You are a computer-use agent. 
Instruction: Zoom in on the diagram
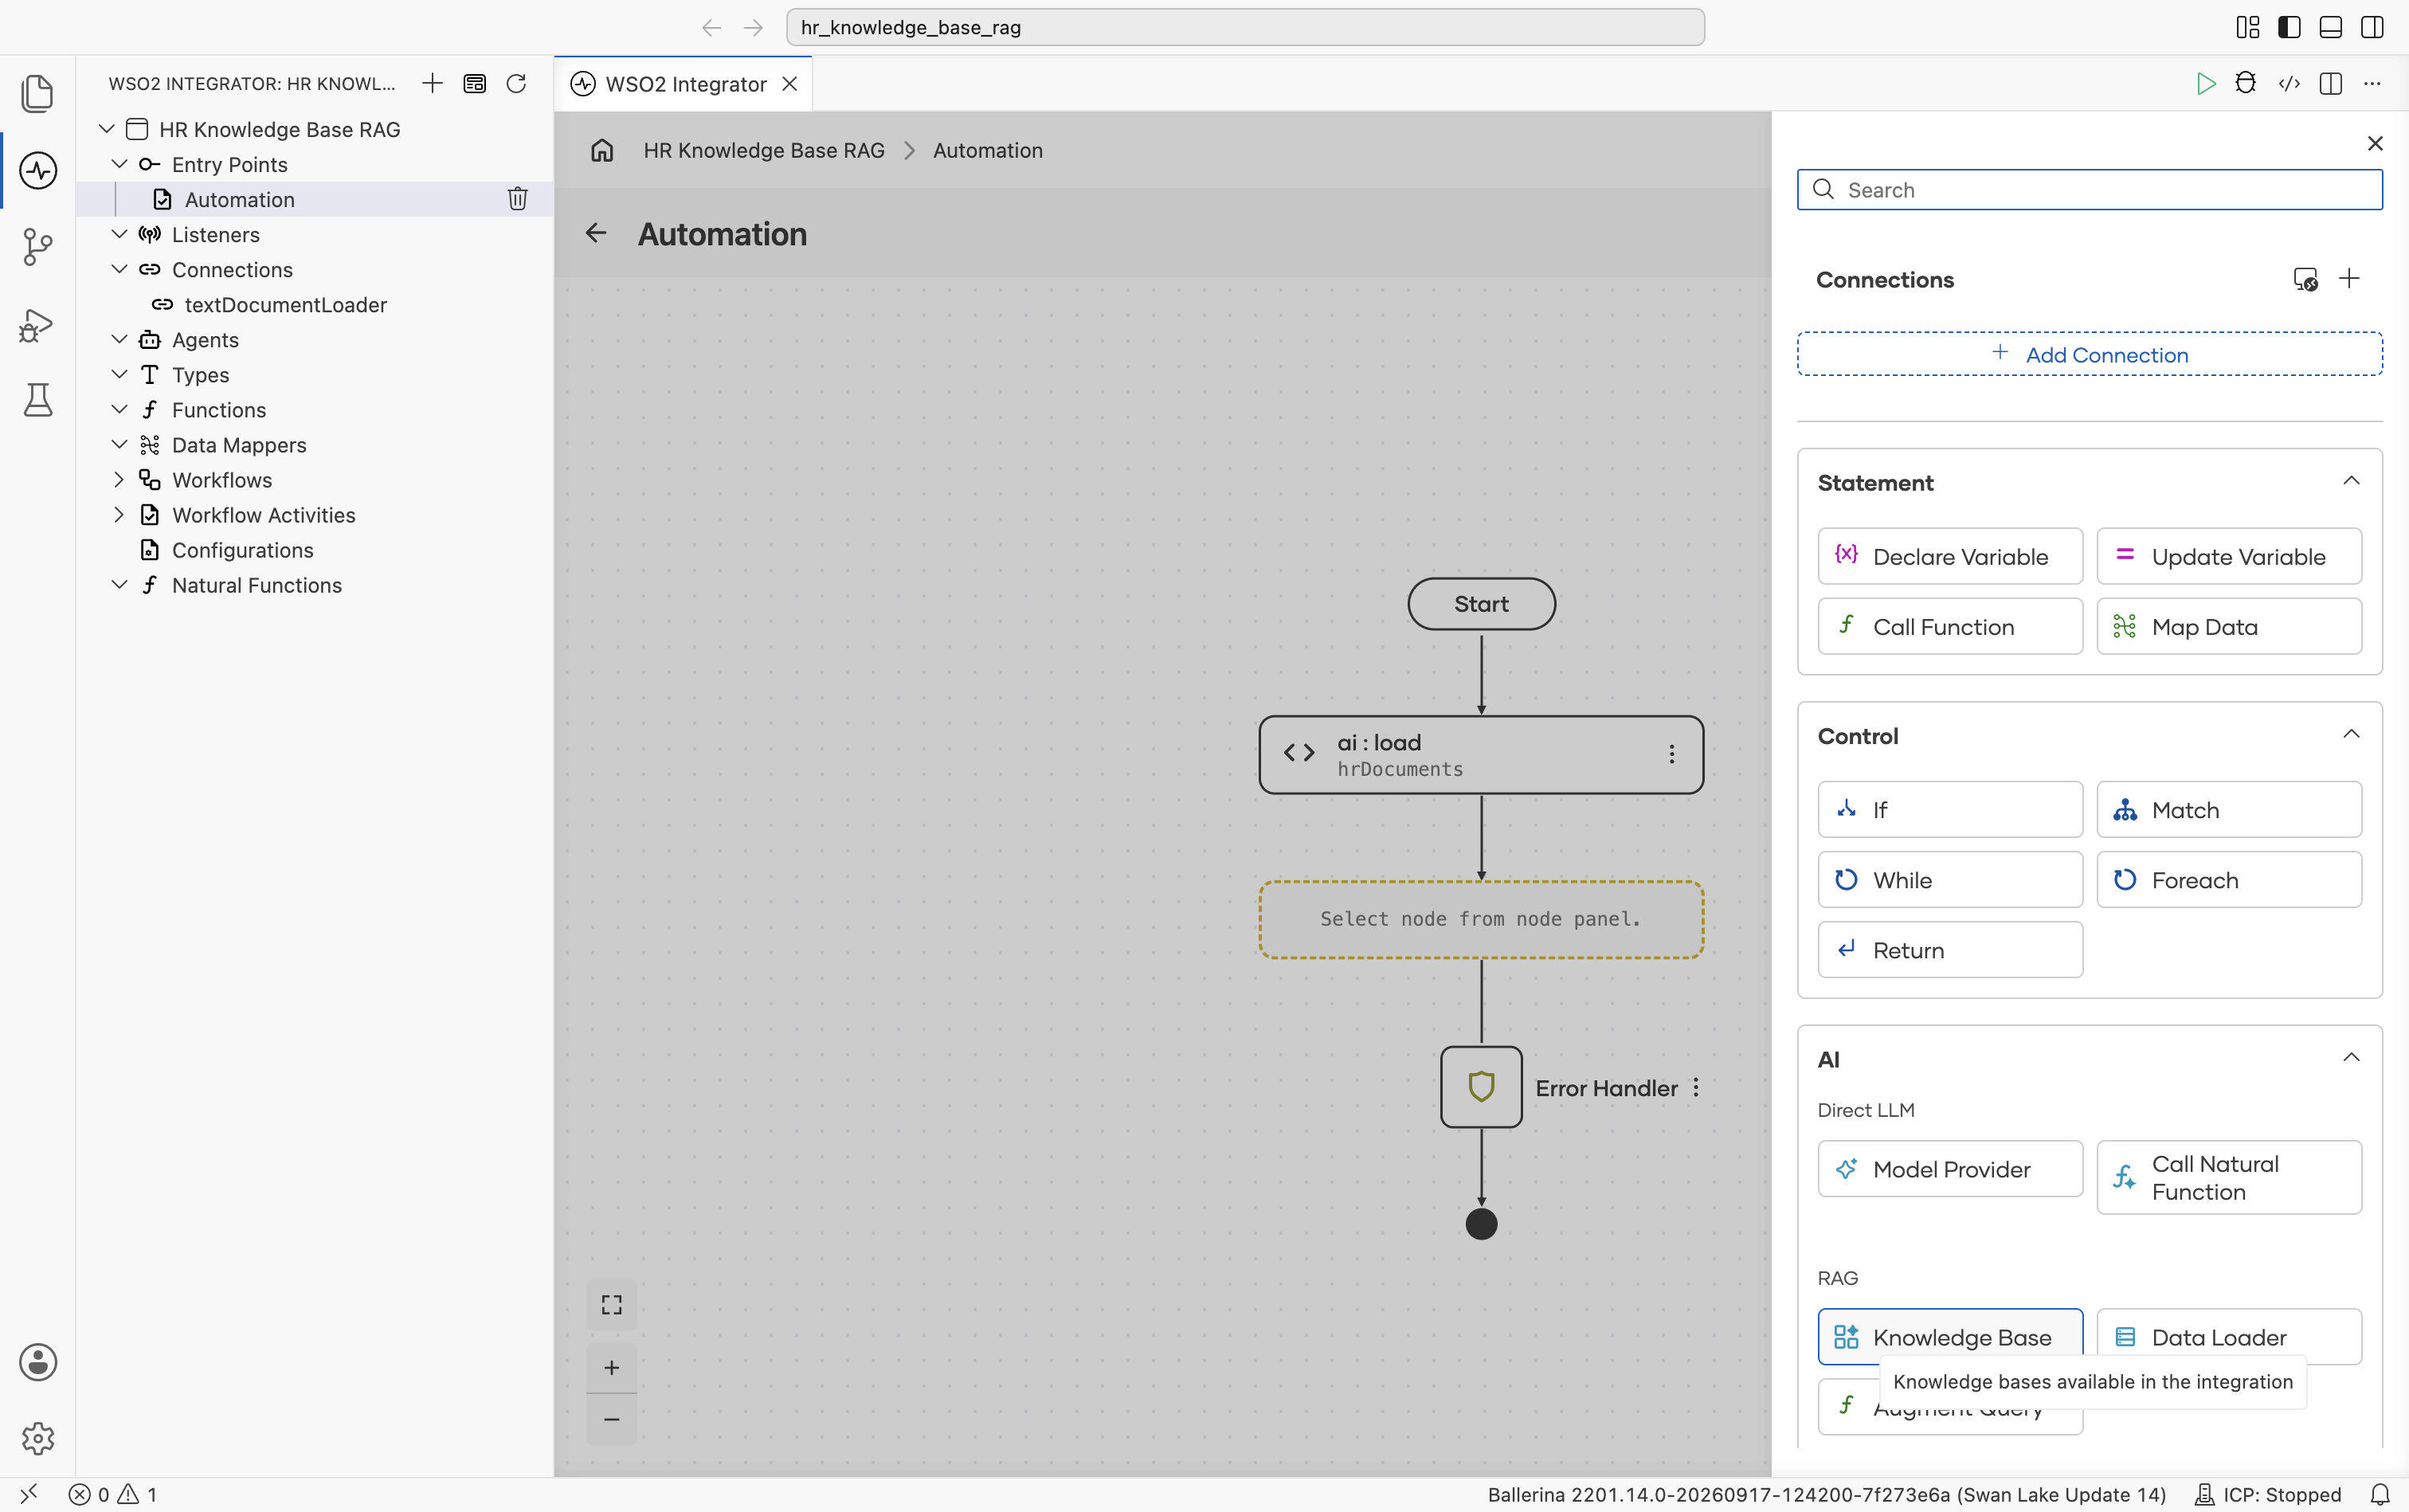tap(611, 1367)
